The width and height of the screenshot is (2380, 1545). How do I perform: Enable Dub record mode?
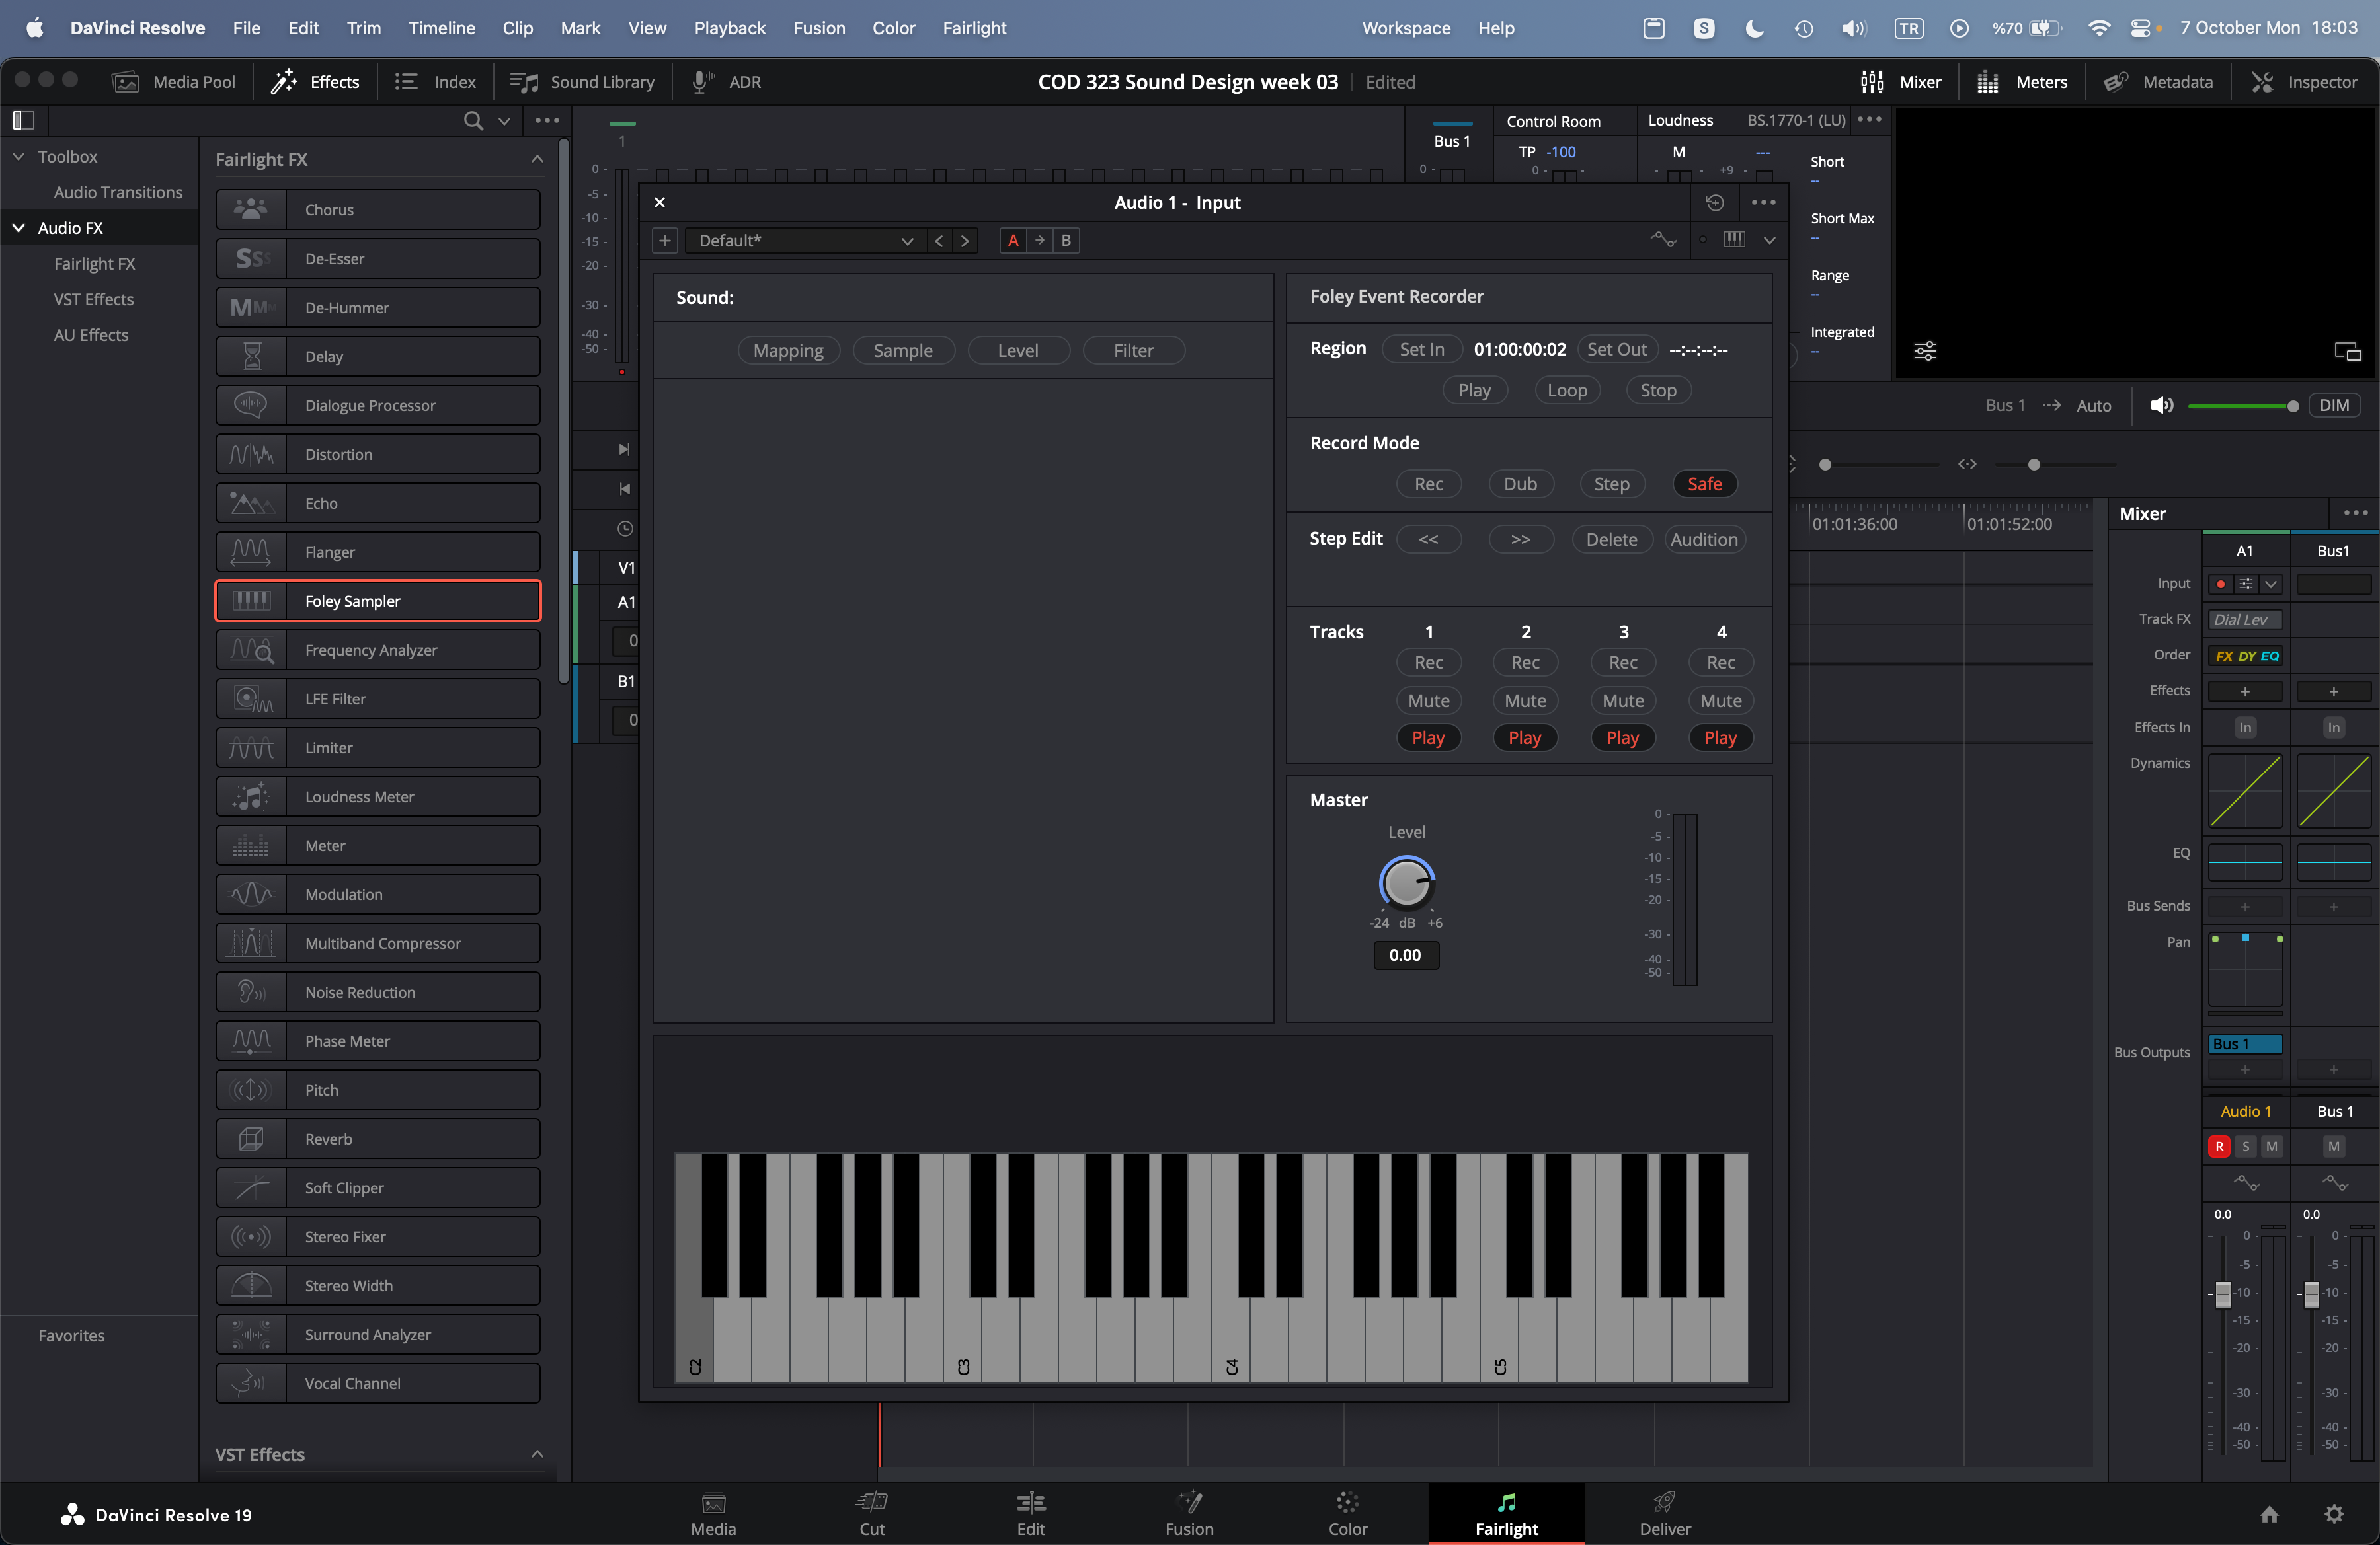coord(1520,484)
